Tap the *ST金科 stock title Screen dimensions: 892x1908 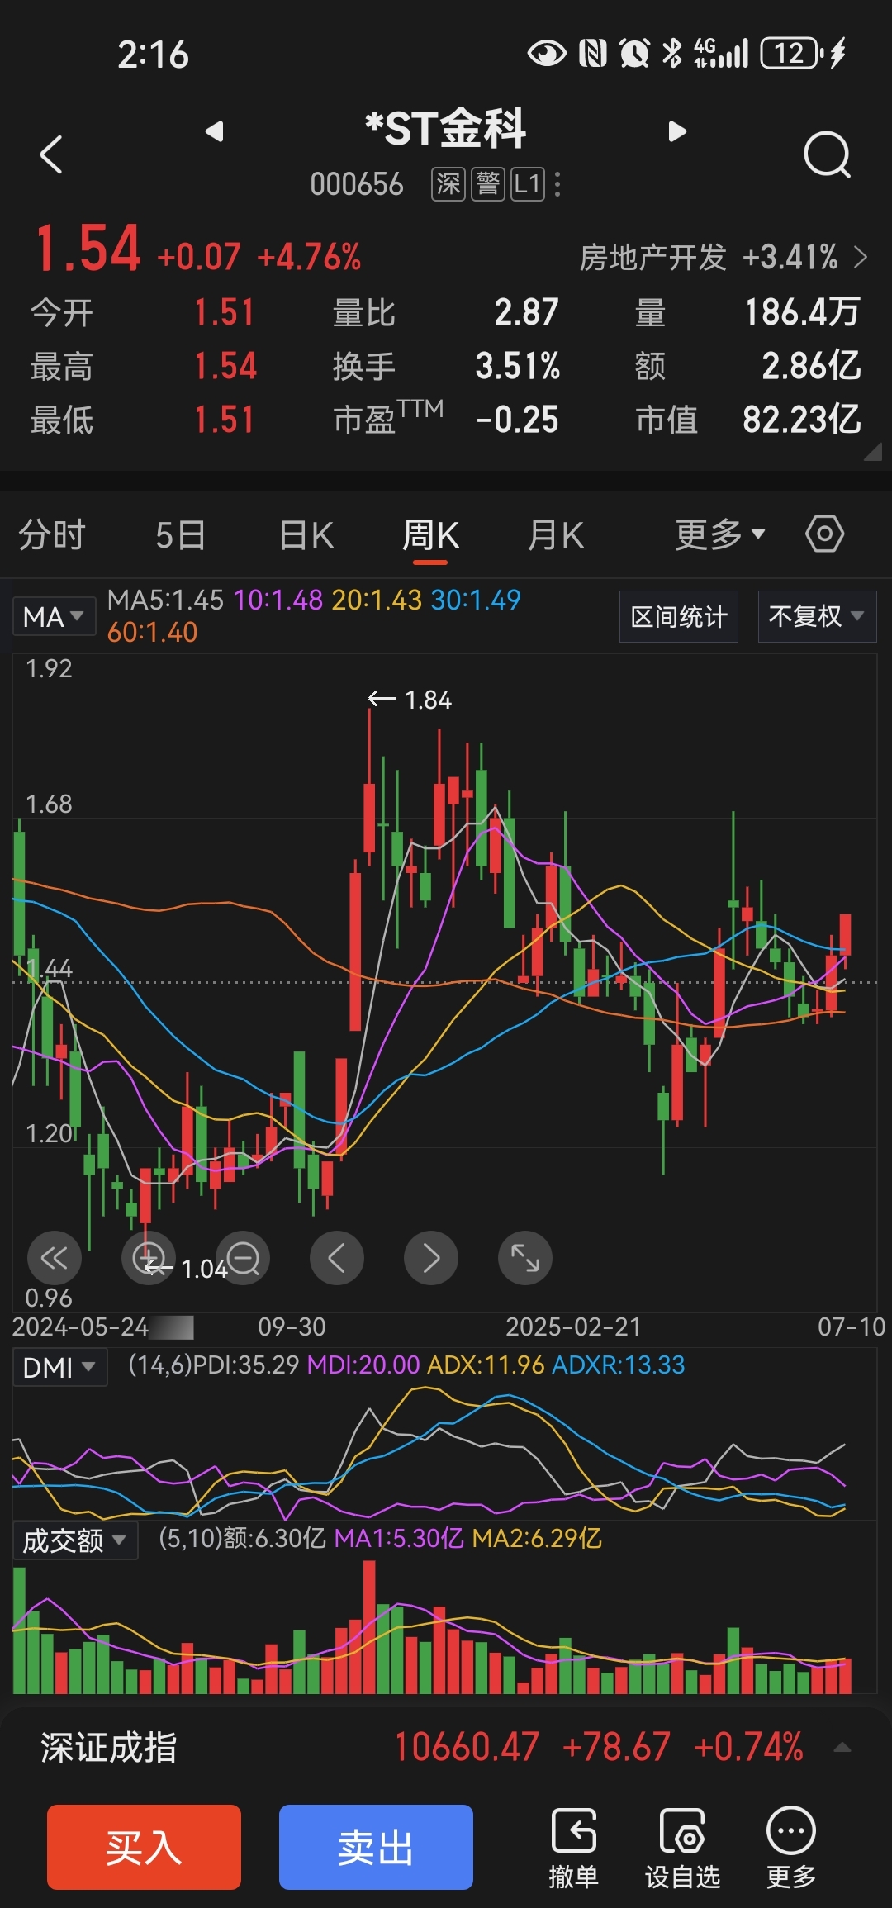pyautogui.click(x=446, y=129)
